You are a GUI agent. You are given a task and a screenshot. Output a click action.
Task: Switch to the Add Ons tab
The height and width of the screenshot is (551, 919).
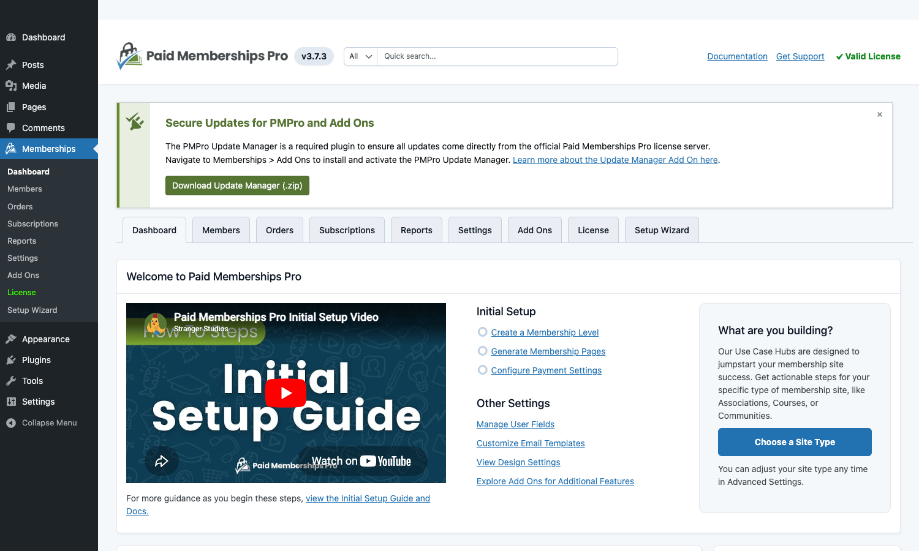point(535,230)
